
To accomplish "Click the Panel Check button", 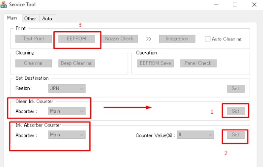I will 199,63.
